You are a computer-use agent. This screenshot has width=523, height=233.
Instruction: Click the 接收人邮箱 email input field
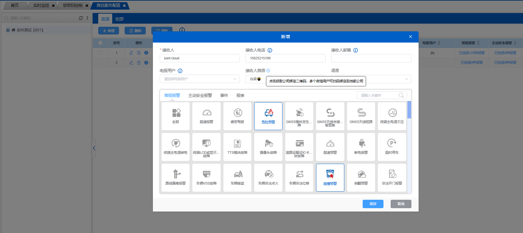[371, 58]
